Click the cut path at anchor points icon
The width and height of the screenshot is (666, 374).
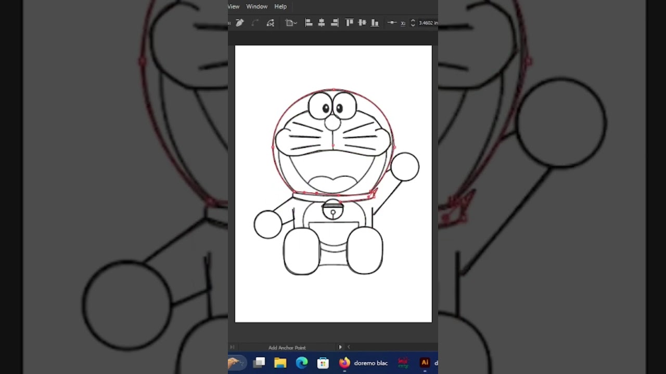(x=270, y=23)
